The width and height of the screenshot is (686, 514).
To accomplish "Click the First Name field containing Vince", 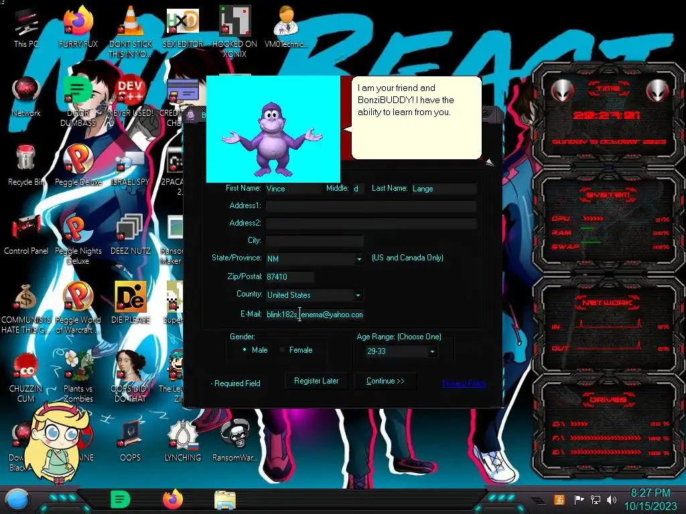I will [x=293, y=188].
